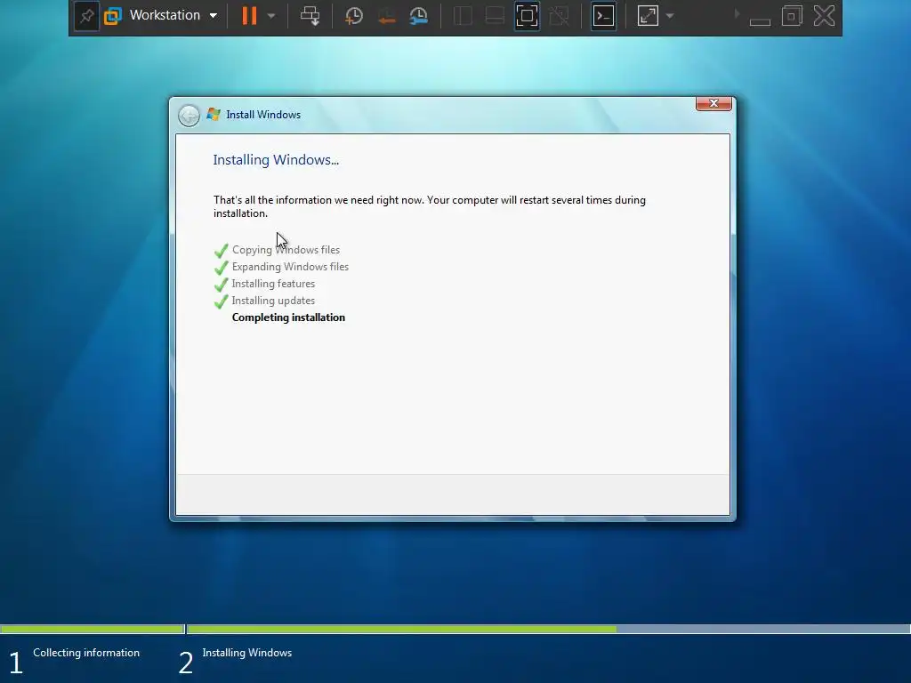The image size is (911, 683).
Task: Click the VMware Workstation logo icon
Action: coord(113,16)
